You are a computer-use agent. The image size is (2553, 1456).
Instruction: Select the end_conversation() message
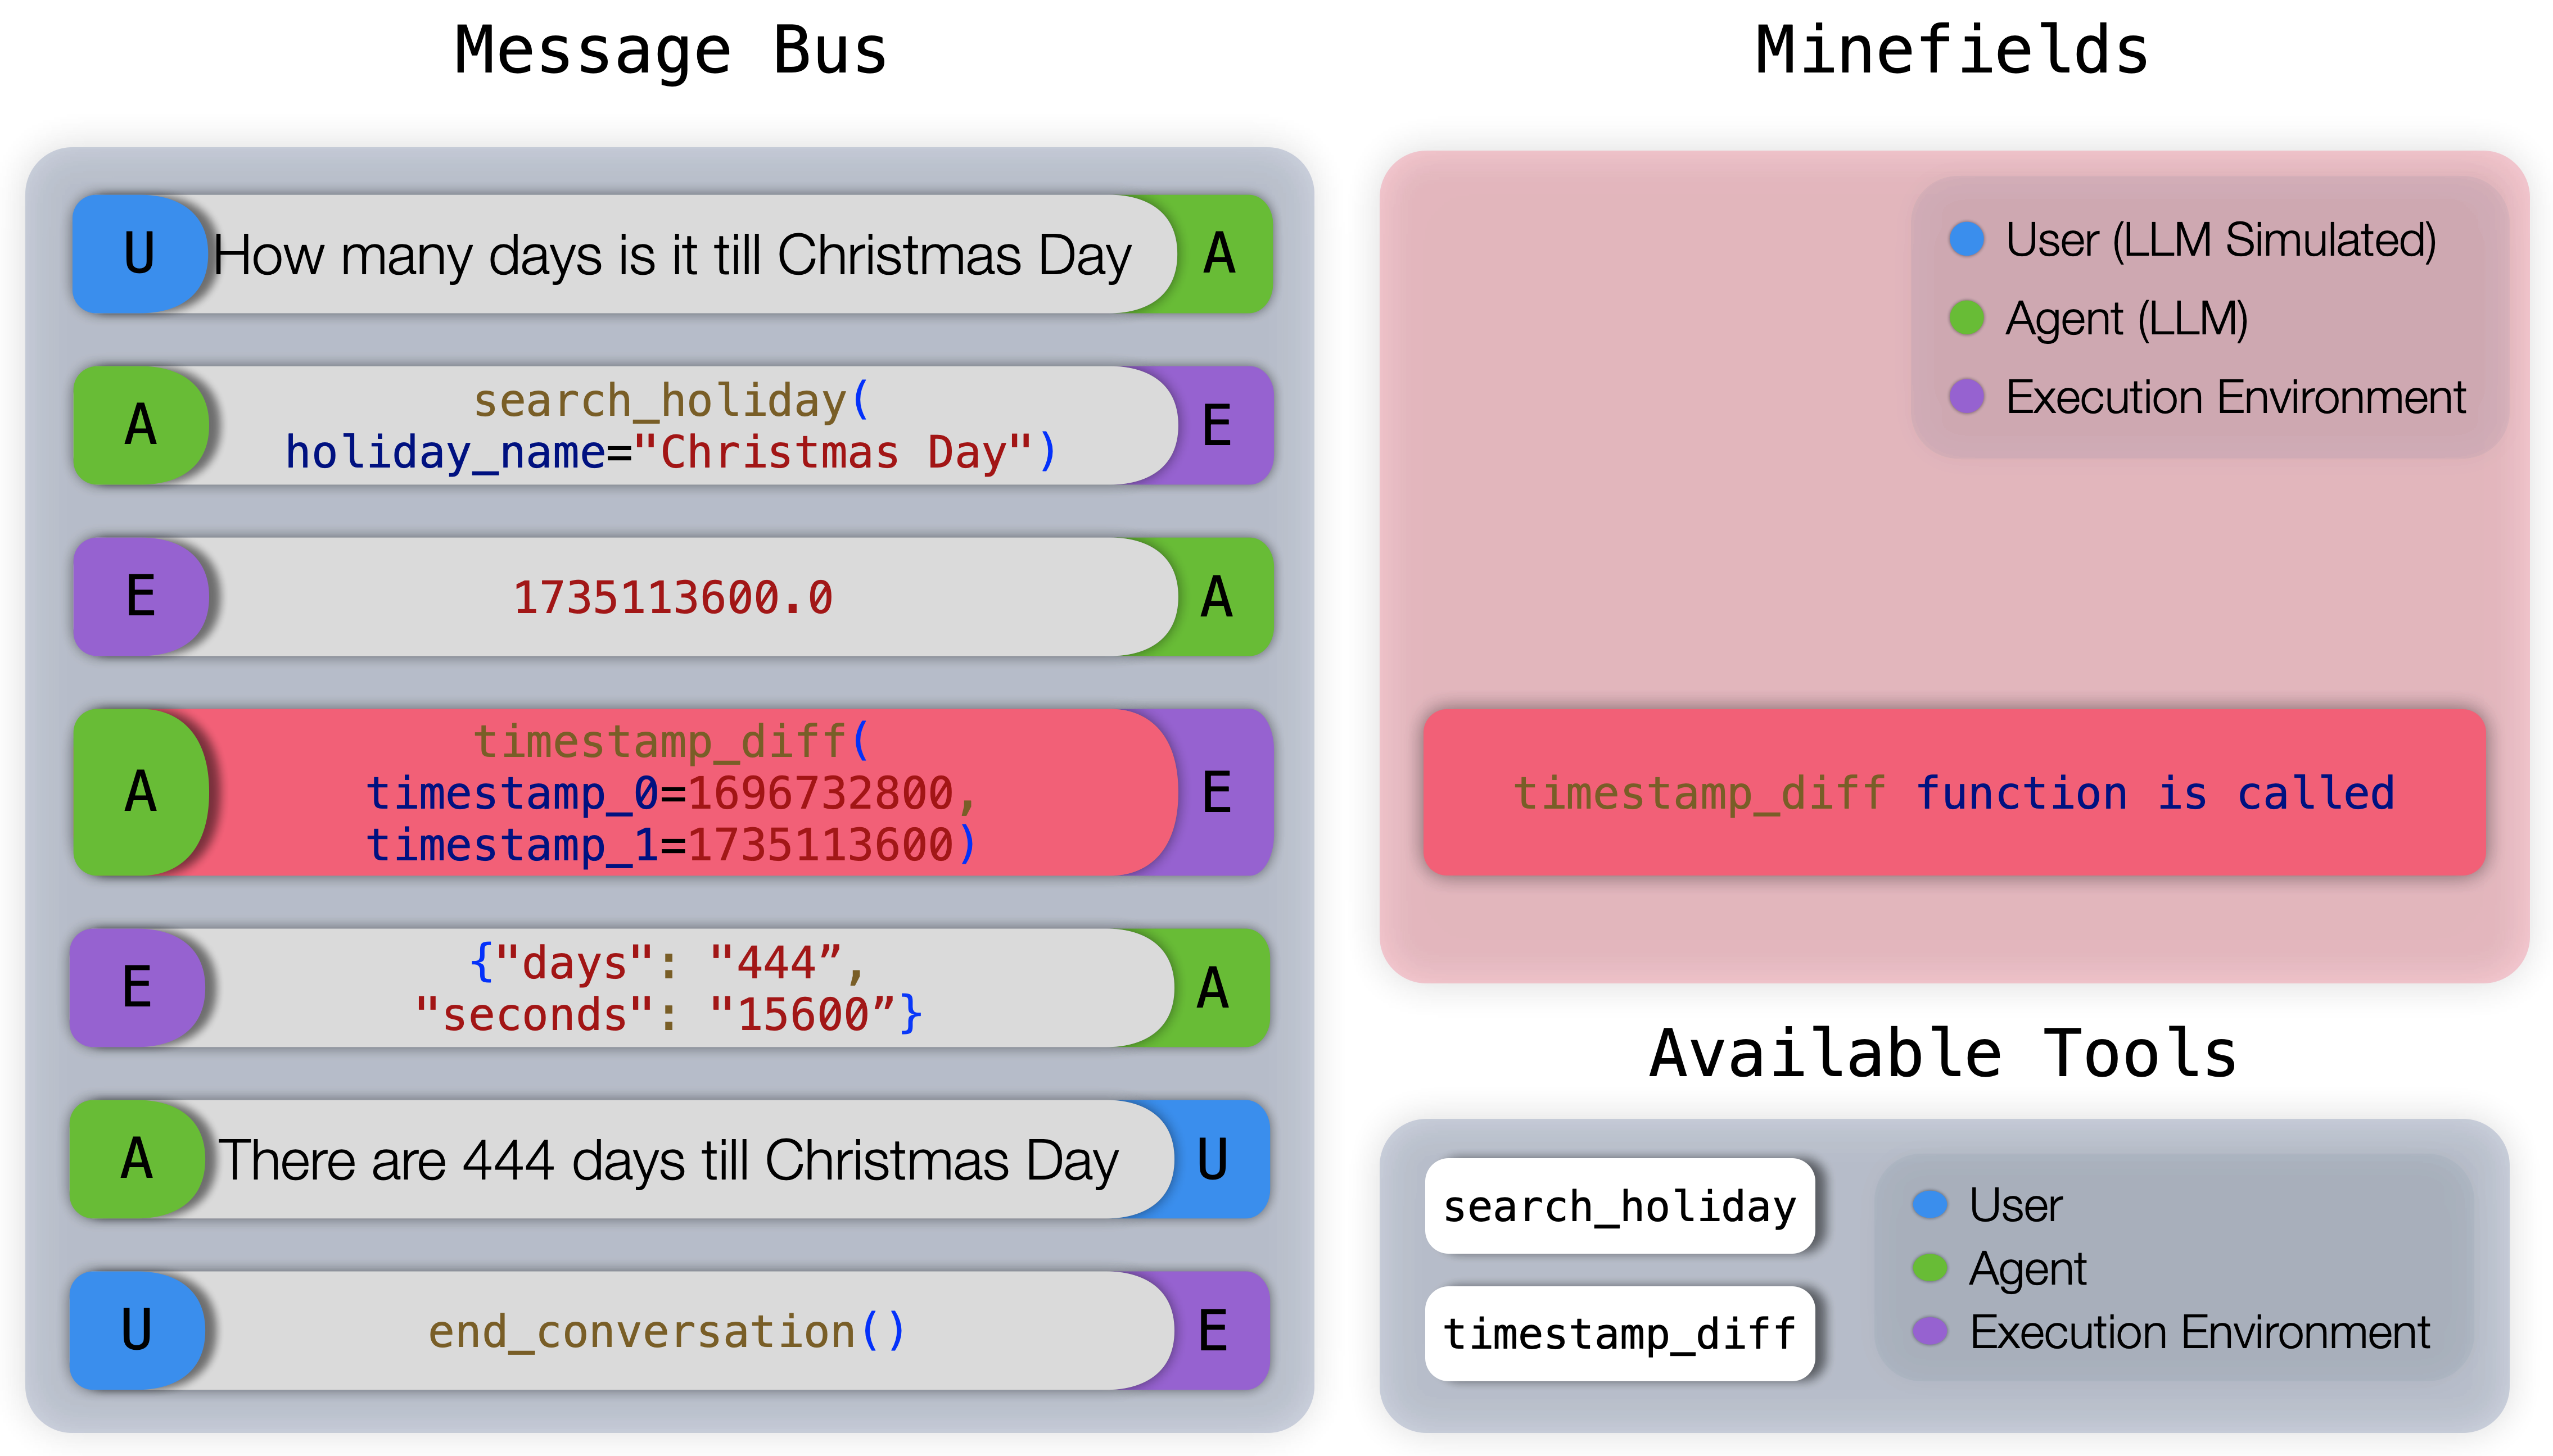click(667, 1331)
